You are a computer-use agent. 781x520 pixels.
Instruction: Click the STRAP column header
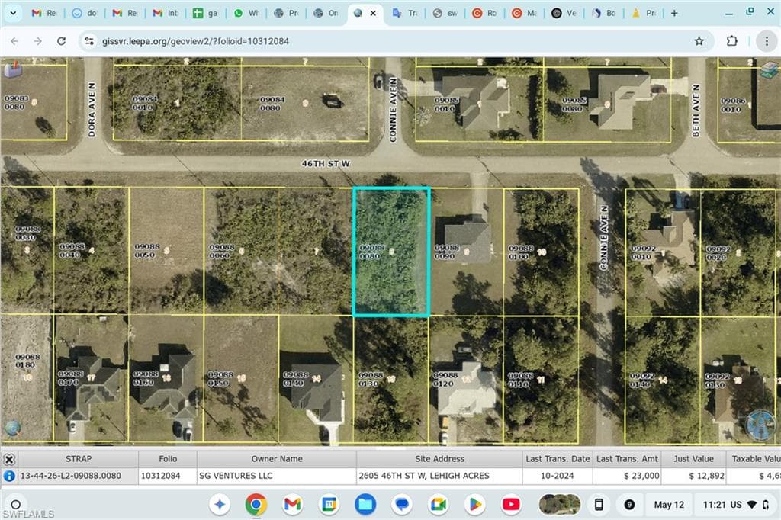[x=79, y=459]
